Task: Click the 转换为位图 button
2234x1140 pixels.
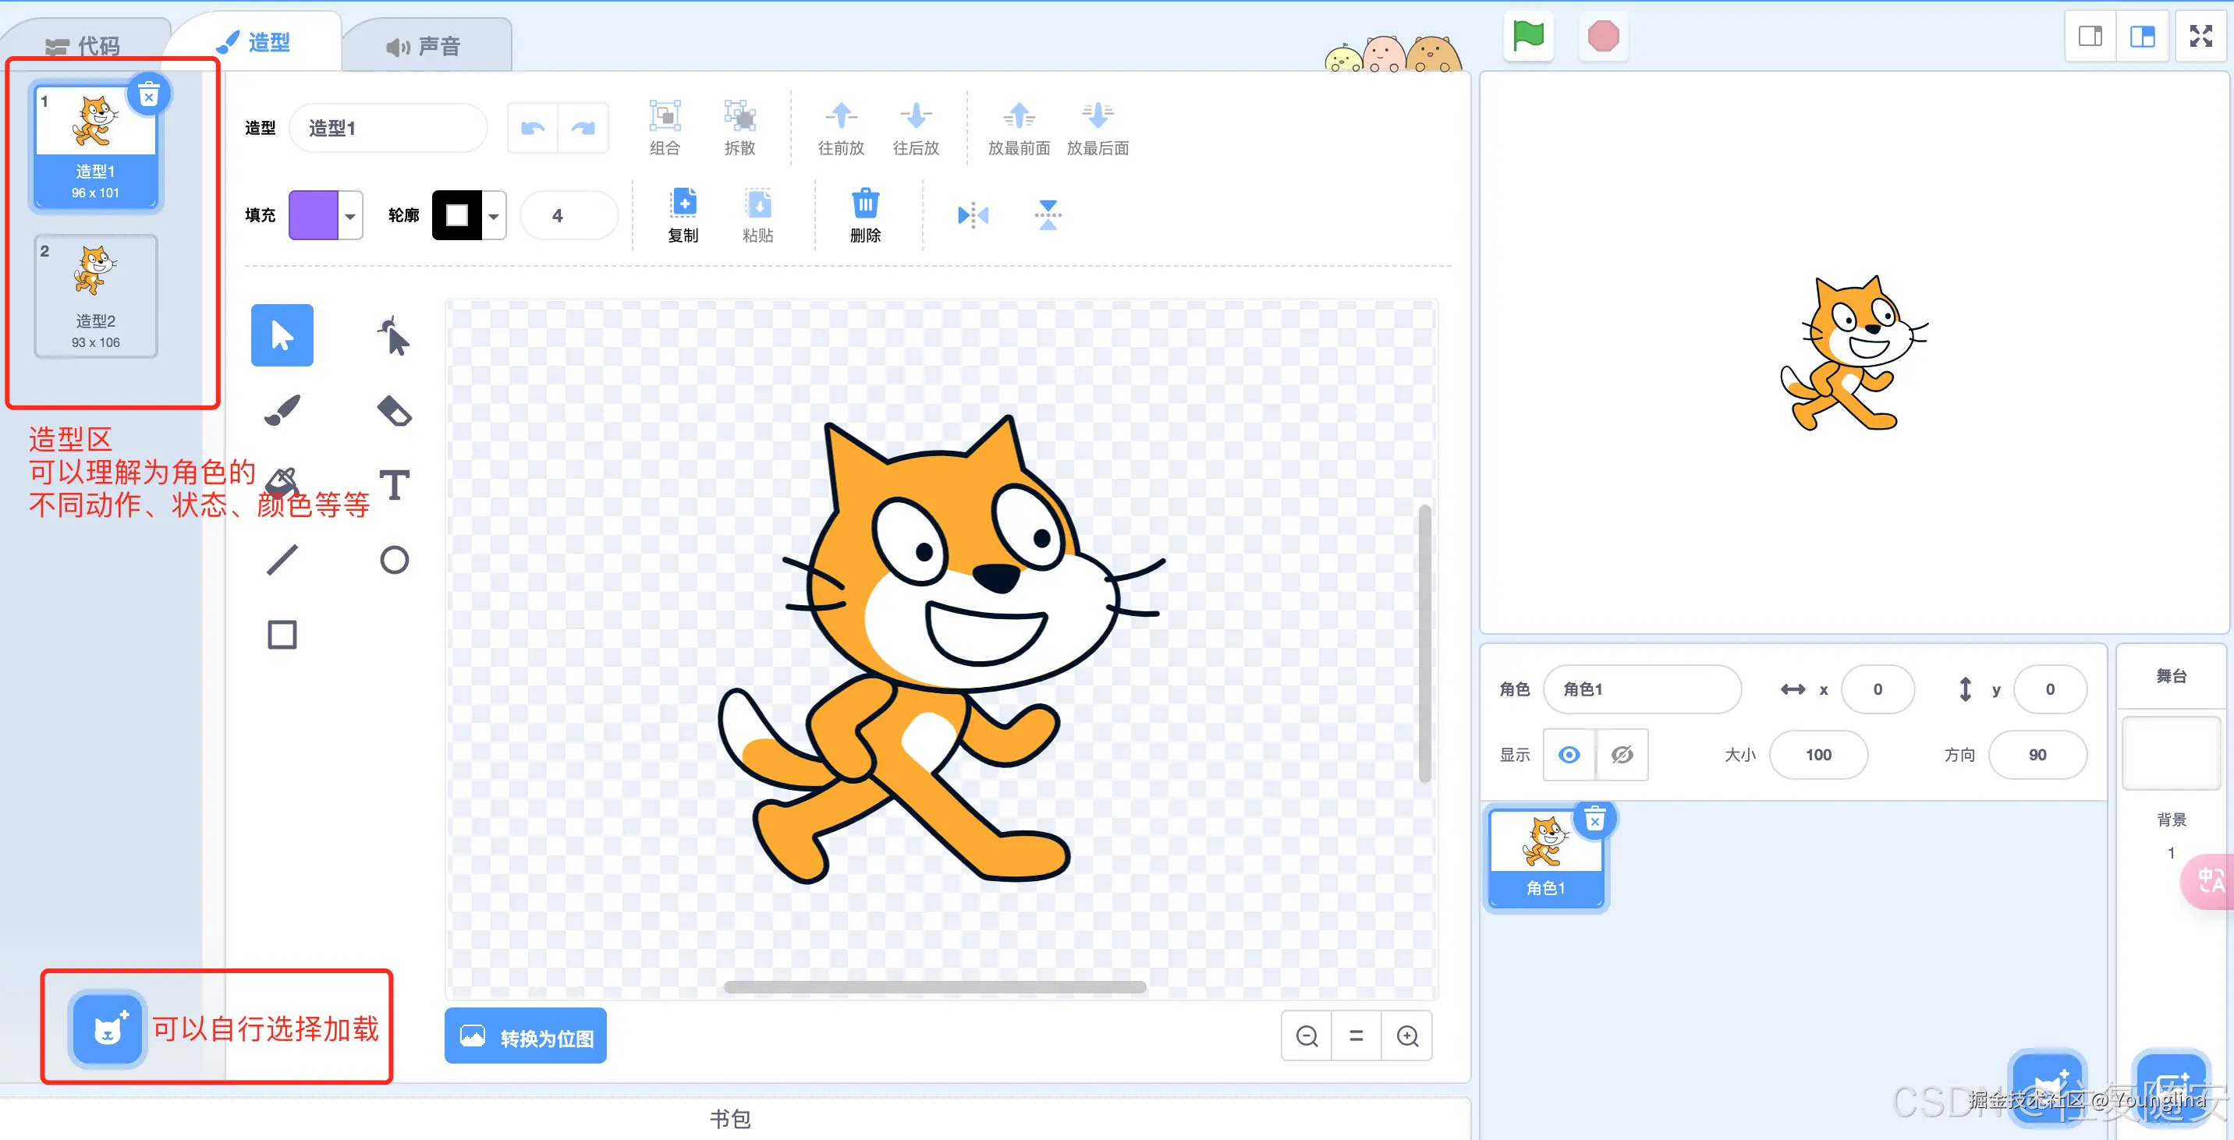Action: tap(526, 1037)
